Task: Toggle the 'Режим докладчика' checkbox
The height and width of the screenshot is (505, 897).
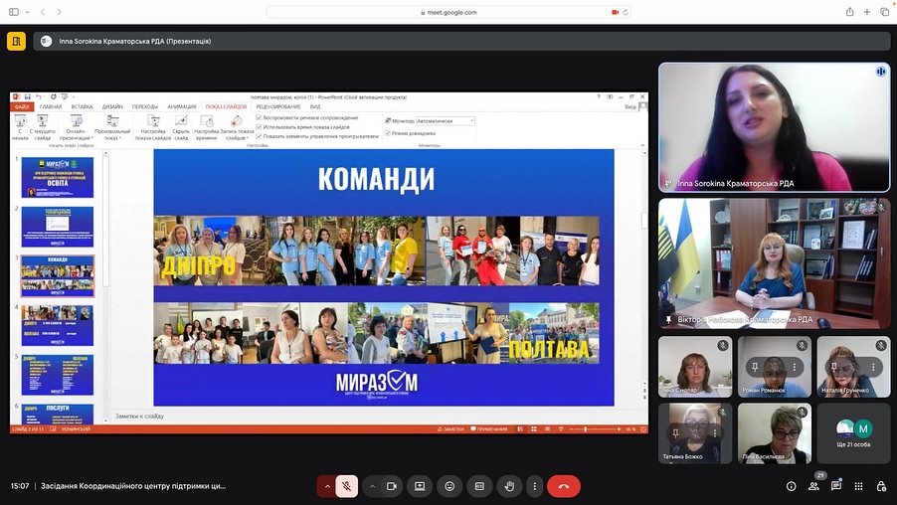Action: (387, 132)
